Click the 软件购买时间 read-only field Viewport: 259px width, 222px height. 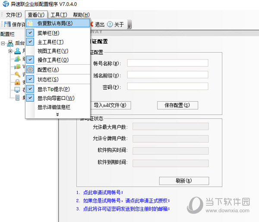171,151
